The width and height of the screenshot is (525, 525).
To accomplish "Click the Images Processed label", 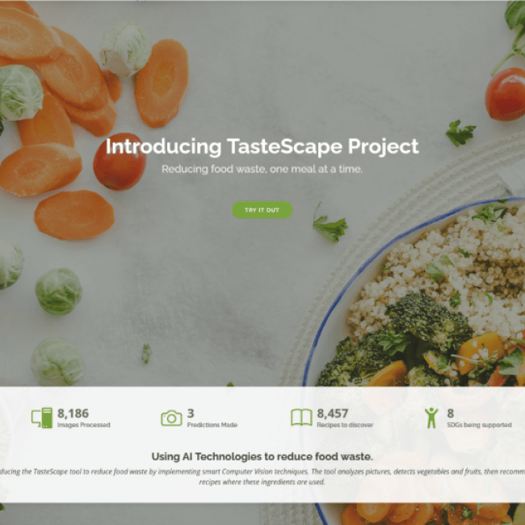I will 84,425.
